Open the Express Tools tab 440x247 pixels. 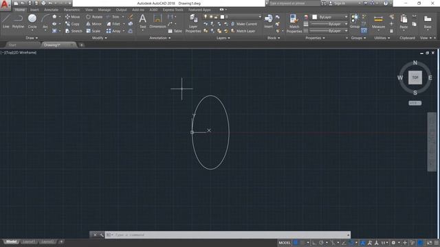click(x=173, y=10)
